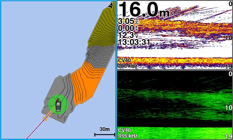Select the CV40 455 kHz frequency label

coord(127,133)
